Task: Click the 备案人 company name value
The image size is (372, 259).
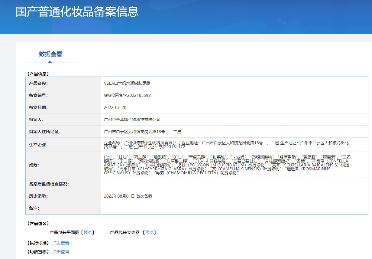Action: tap(132, 120)
